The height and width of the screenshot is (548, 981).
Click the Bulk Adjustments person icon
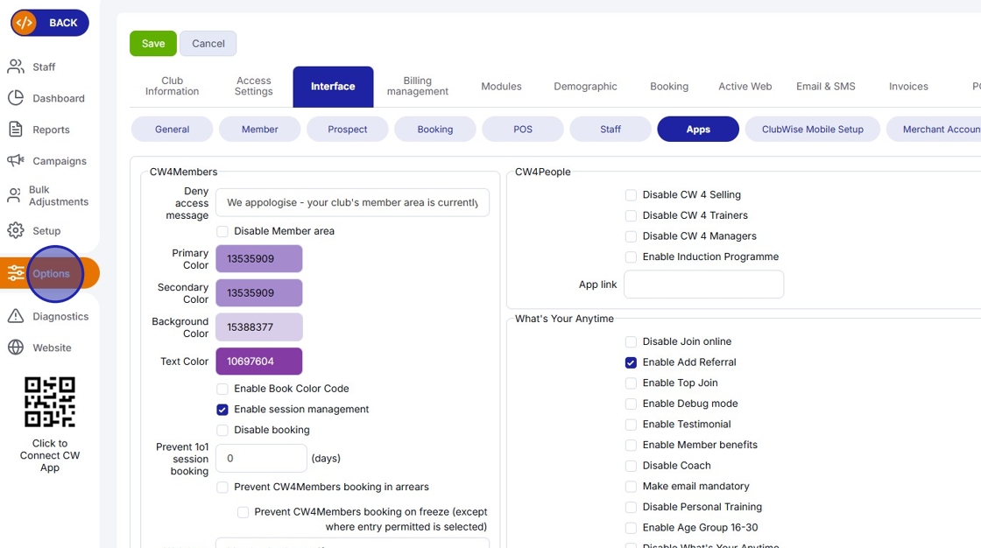point(14,195)
